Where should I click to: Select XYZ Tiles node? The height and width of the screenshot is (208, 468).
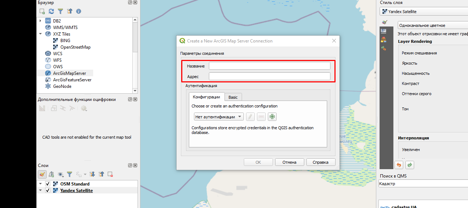pos(62,34)
